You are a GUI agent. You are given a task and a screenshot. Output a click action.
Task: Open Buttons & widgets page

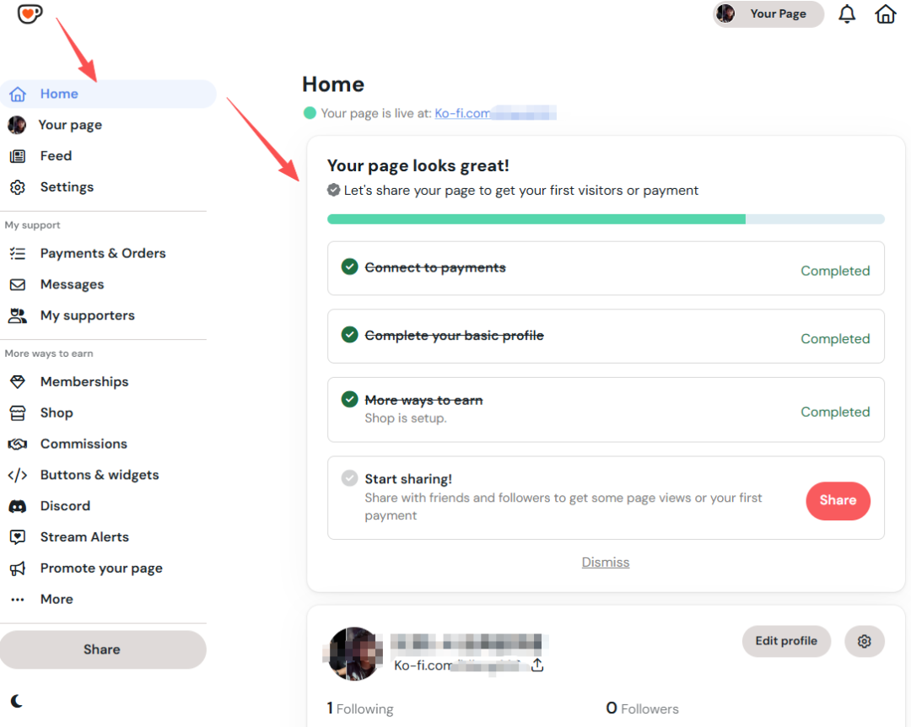click(x=99, y=475)
